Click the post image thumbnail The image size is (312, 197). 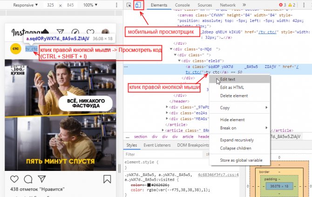tap(60, 115)
